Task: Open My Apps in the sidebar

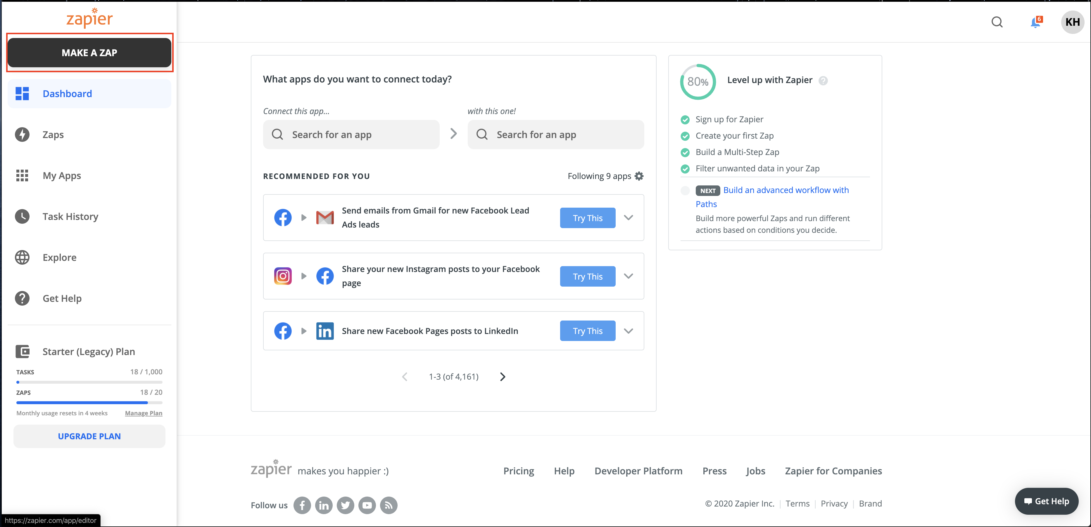Action: 89,175
